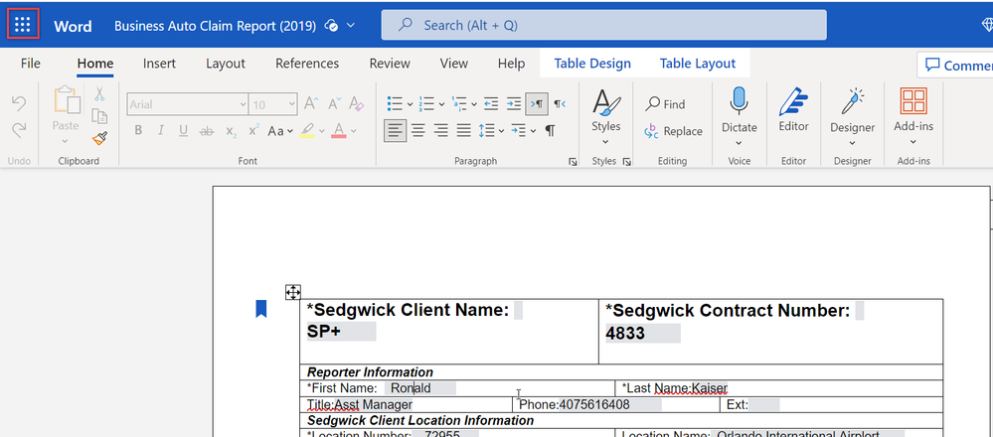Increase paragraph indent
The height and width of the screenshot is (437, 993).
pos(514,103)
